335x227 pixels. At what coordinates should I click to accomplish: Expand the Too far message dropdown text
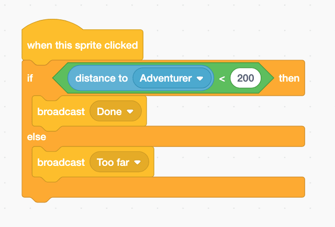click(112, 163)
